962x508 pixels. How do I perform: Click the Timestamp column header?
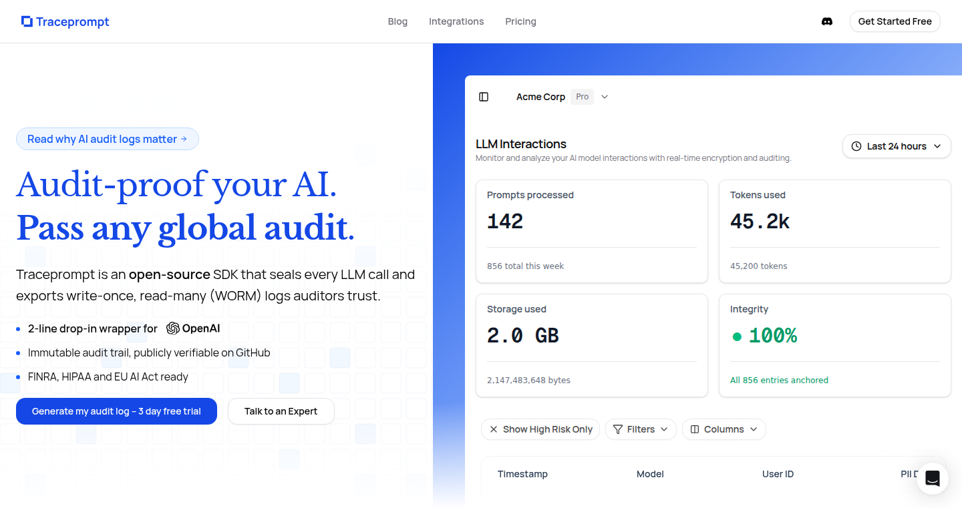(522, 474)
